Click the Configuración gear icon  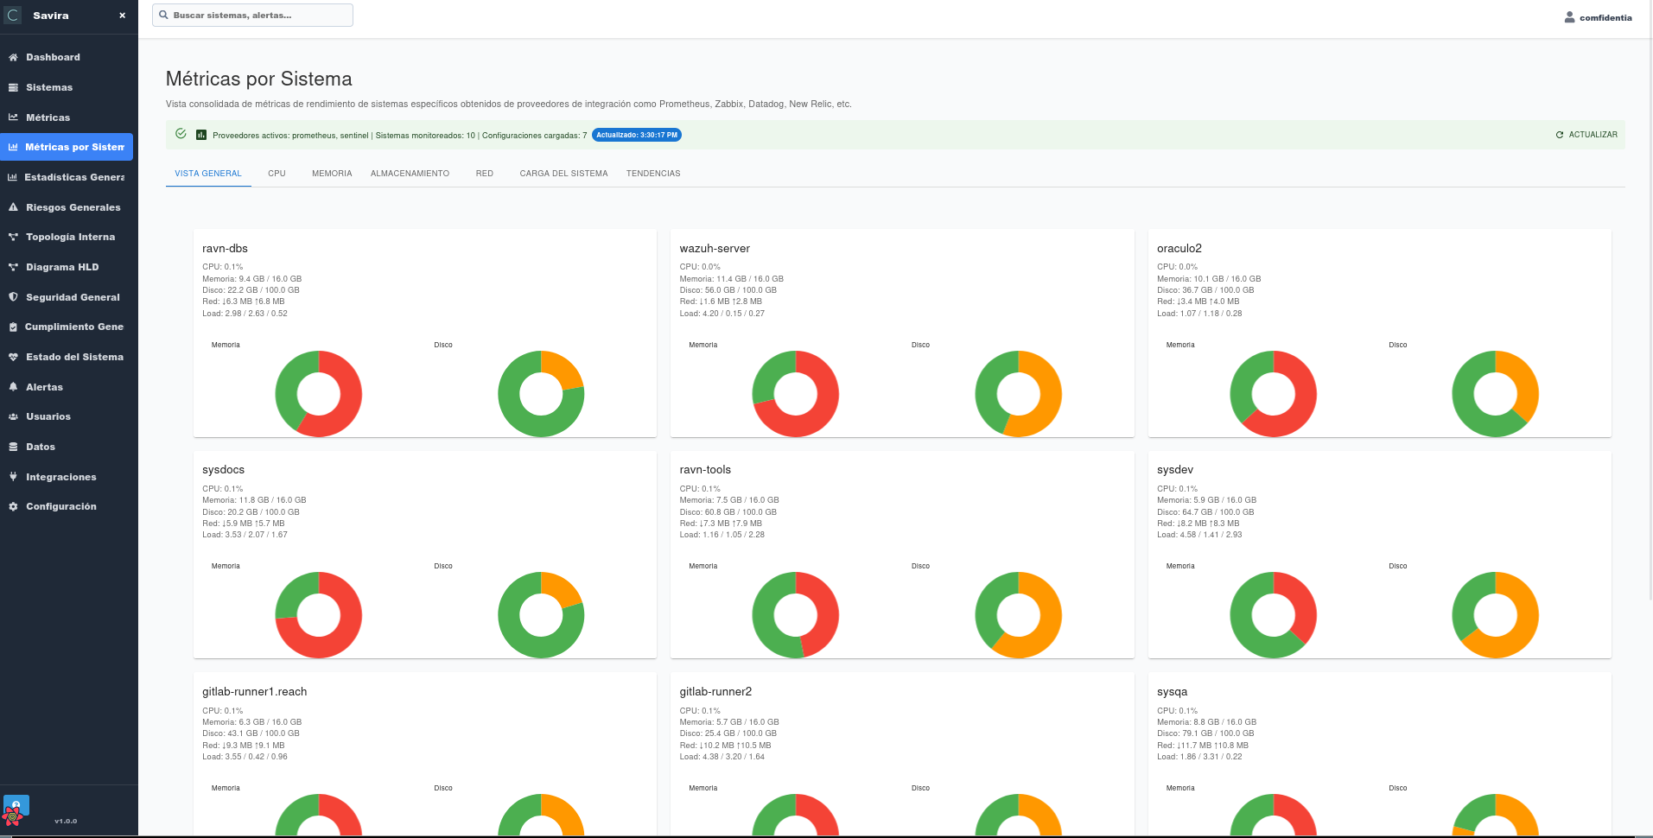tap(13, 506)
